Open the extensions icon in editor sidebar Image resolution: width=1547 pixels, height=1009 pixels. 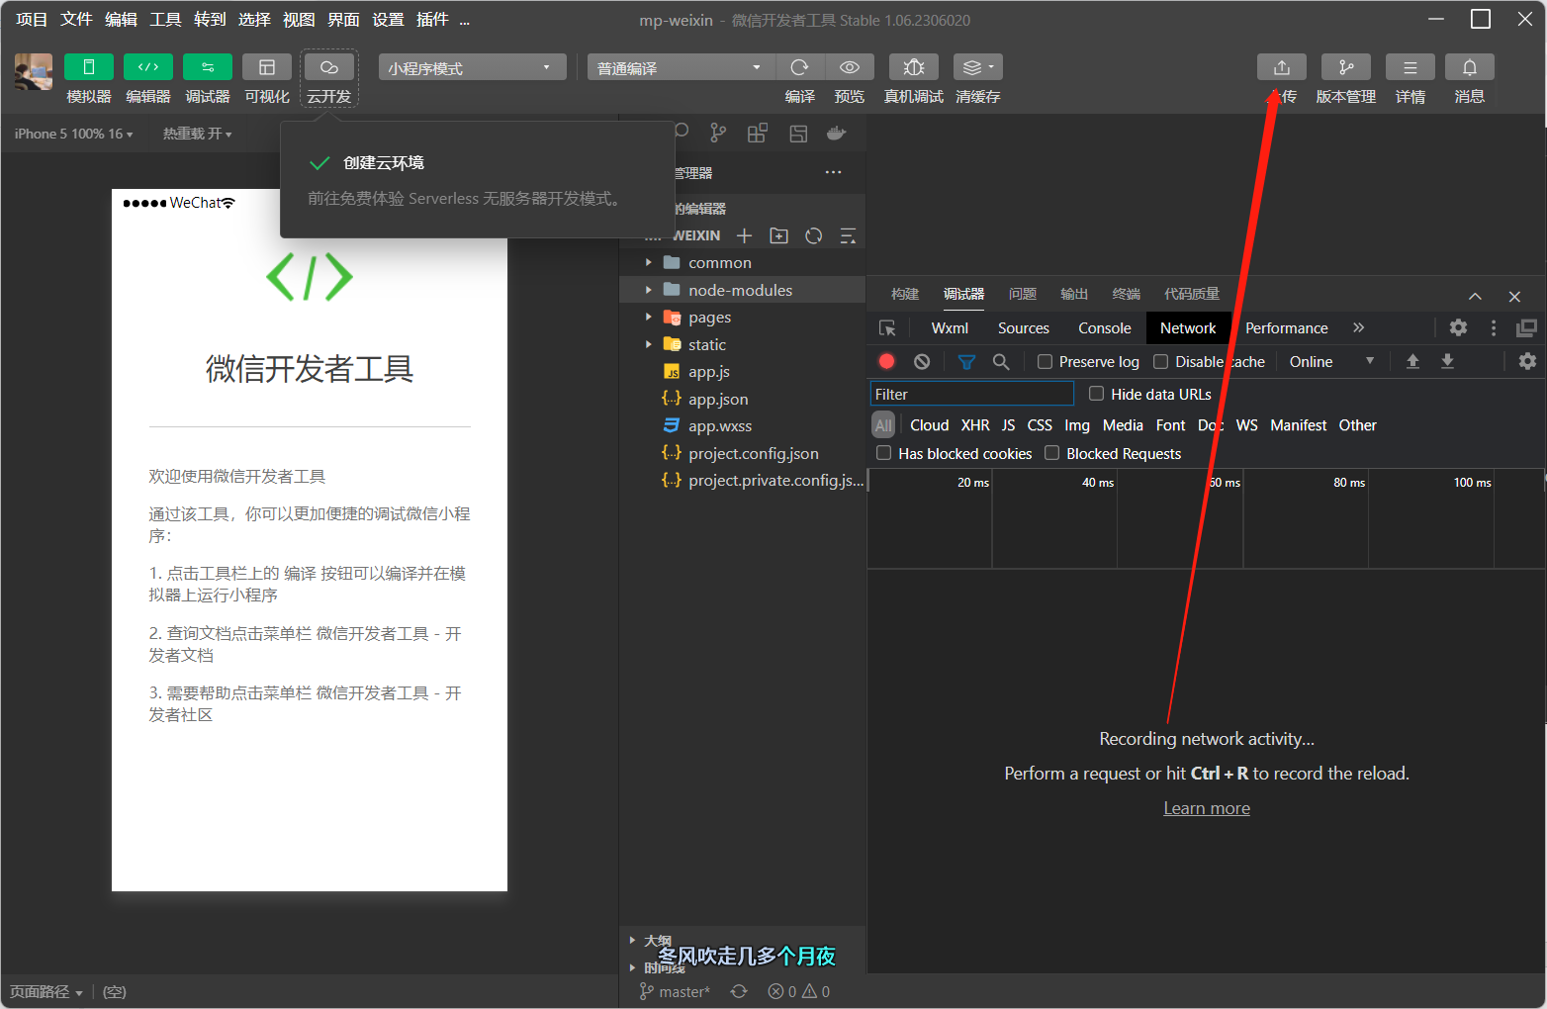tap(758, 134)
